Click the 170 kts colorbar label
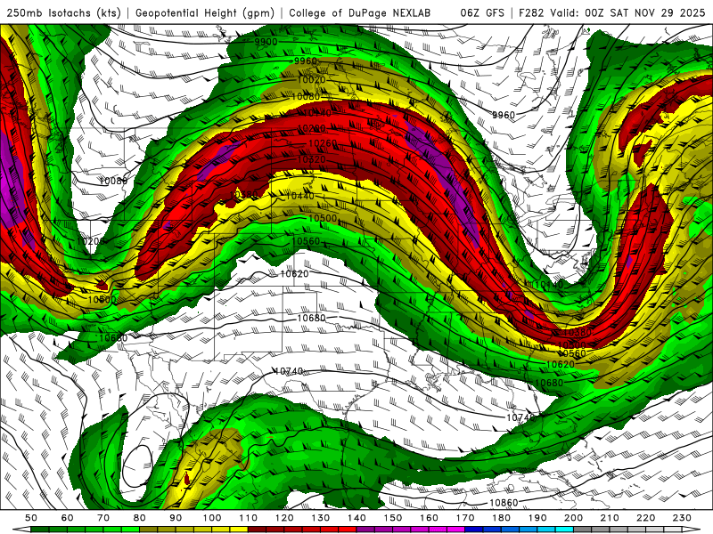 pos(465,518)
